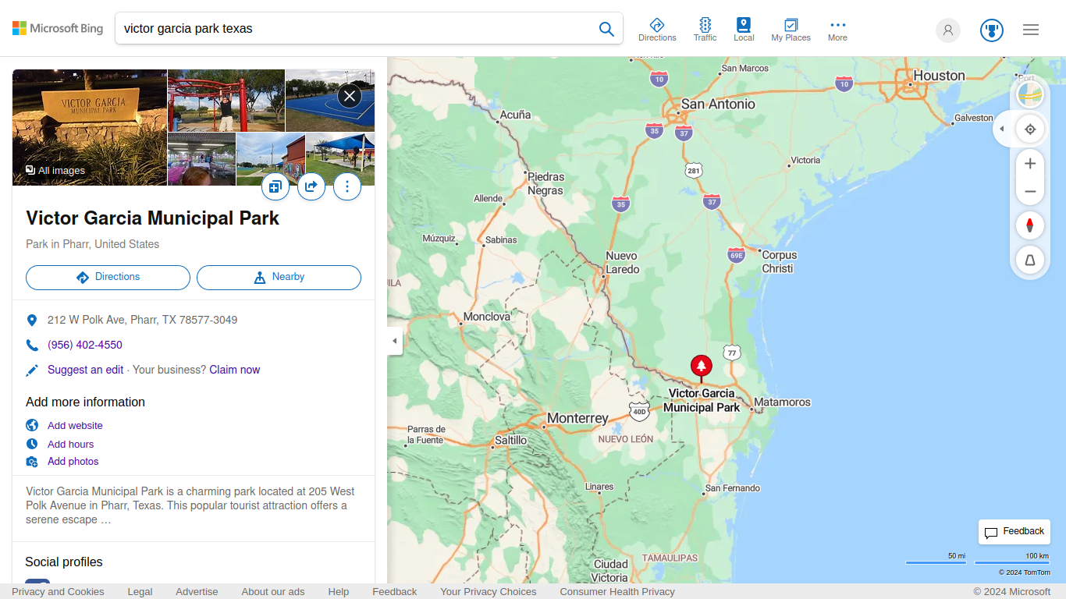The image size is (1066, 599).
Task: Click the Claim now link
Action: 235,370
